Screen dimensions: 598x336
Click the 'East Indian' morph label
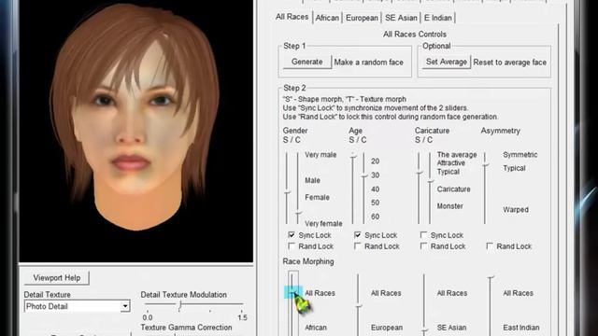tap(521, 328)
